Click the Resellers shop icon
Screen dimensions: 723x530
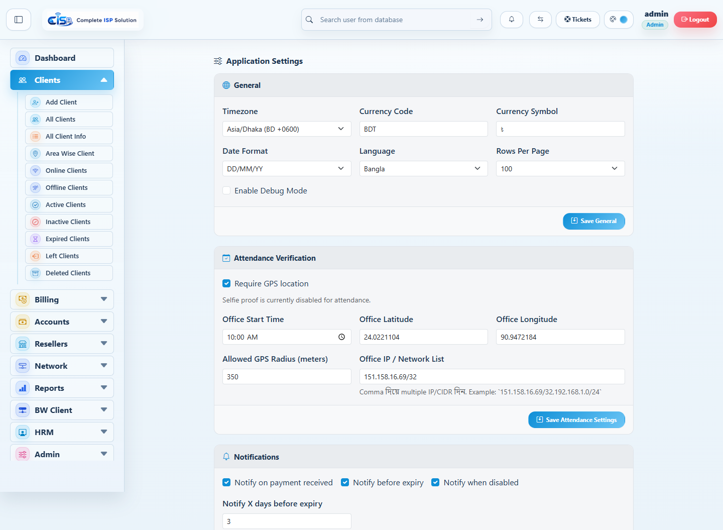tap(23, 344)
